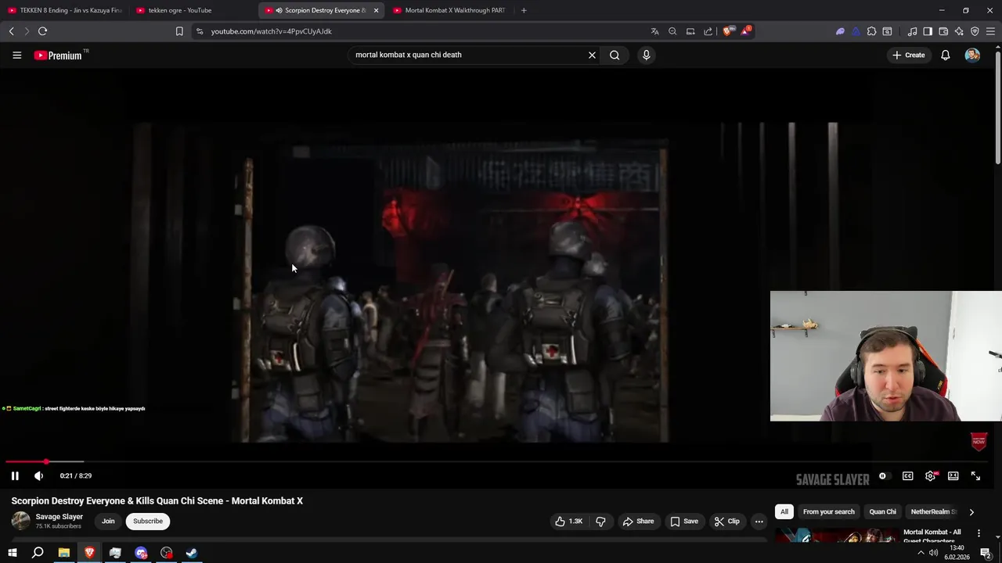Subscribe to Savage Slayer

click(x=148, y=521)
